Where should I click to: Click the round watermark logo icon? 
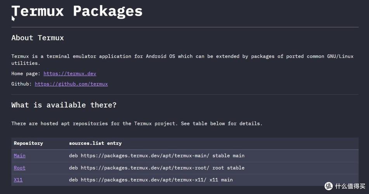[x=329, y=186]
